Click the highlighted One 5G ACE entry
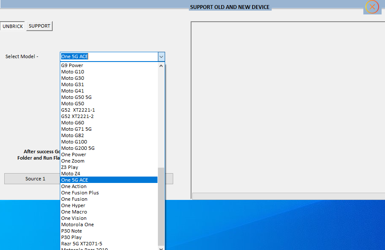Viewport: 385px width, 250px height. tap(109, 180)
